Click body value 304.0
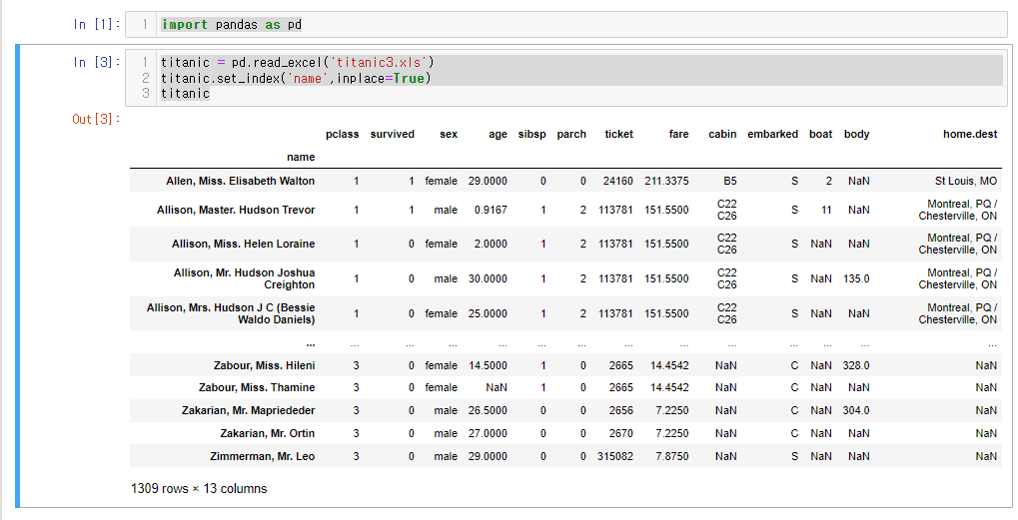 click(x=856, y=410)
